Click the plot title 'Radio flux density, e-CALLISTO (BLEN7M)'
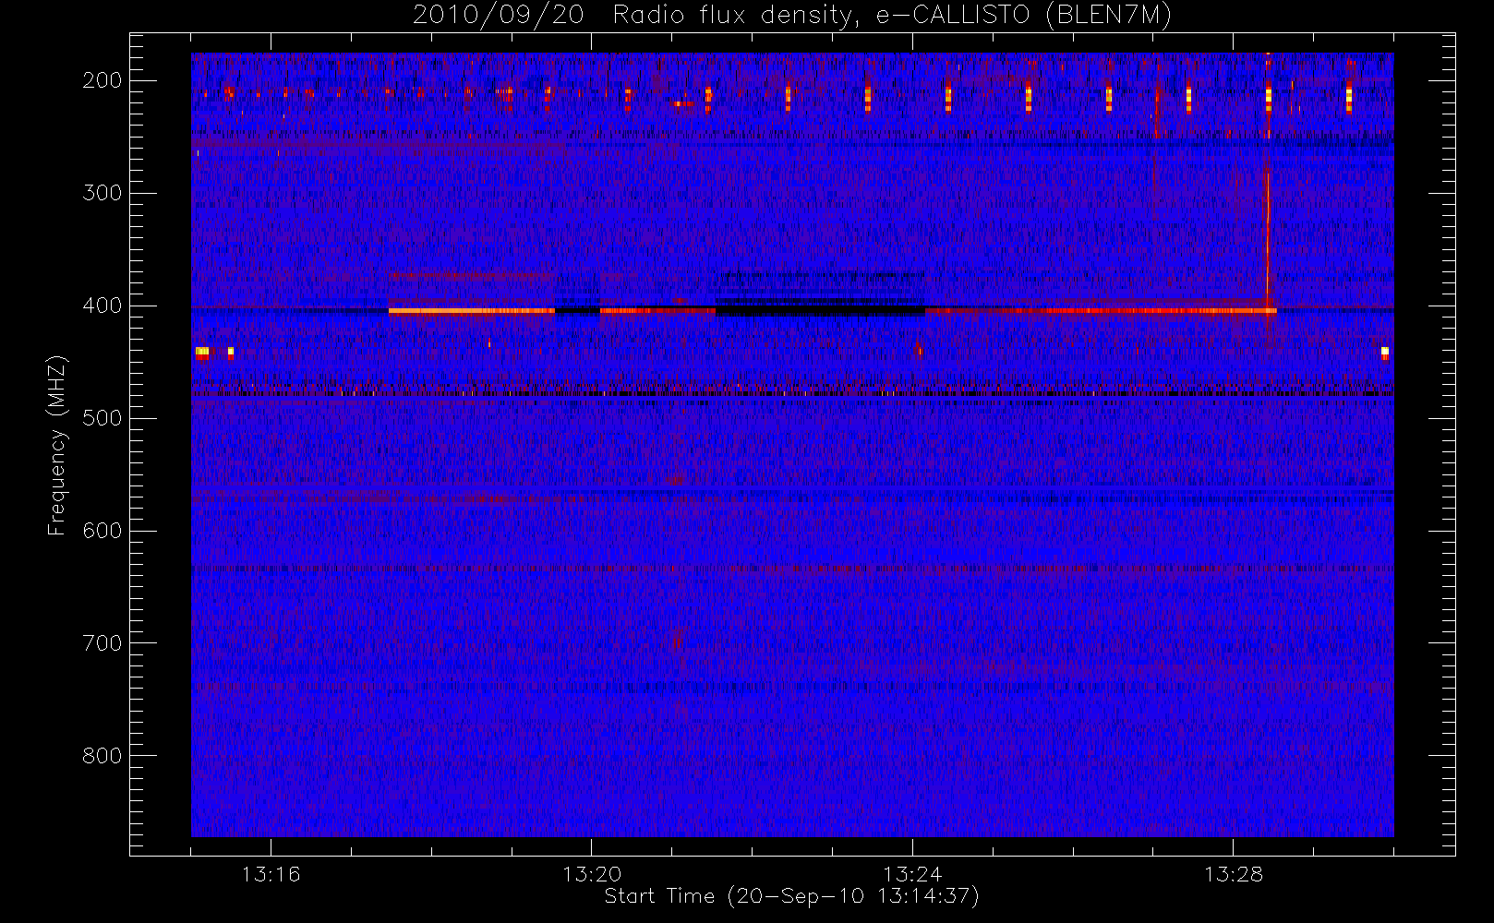 point(892,16)
